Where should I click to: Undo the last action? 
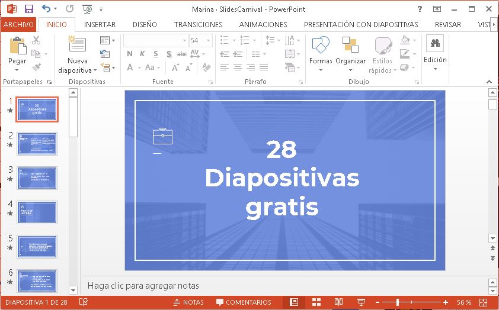tap(46, 9)
